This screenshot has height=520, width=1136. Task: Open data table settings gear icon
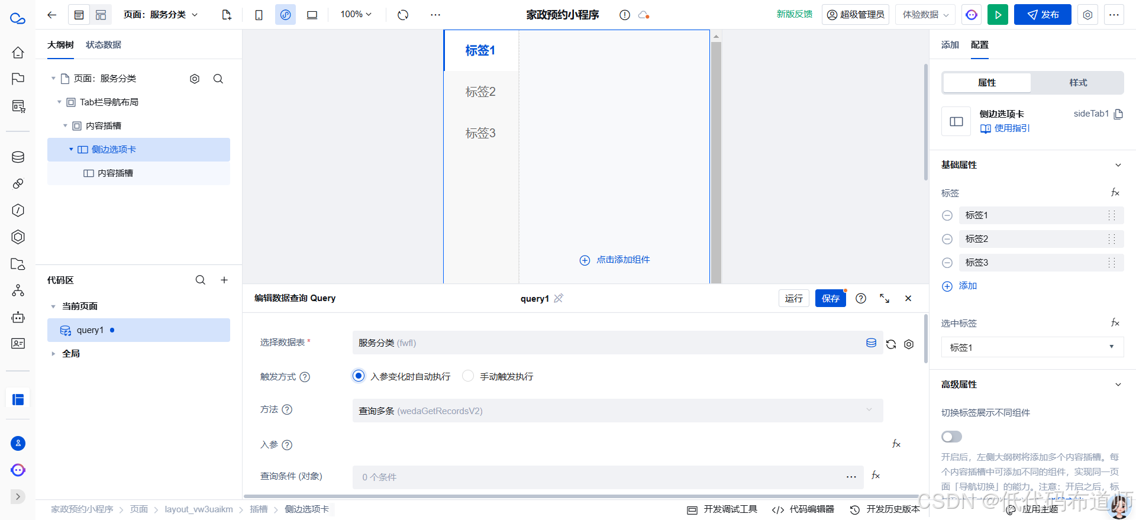(x=909, y=344)
